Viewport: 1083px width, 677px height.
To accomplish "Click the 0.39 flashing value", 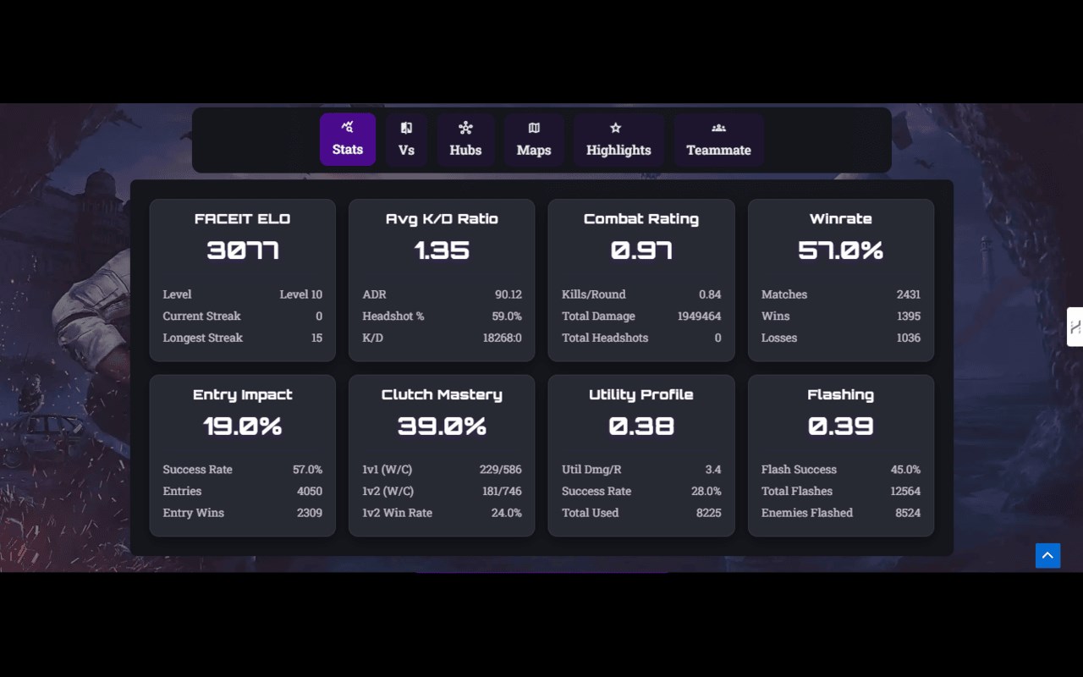I will [x=840, y=426].
